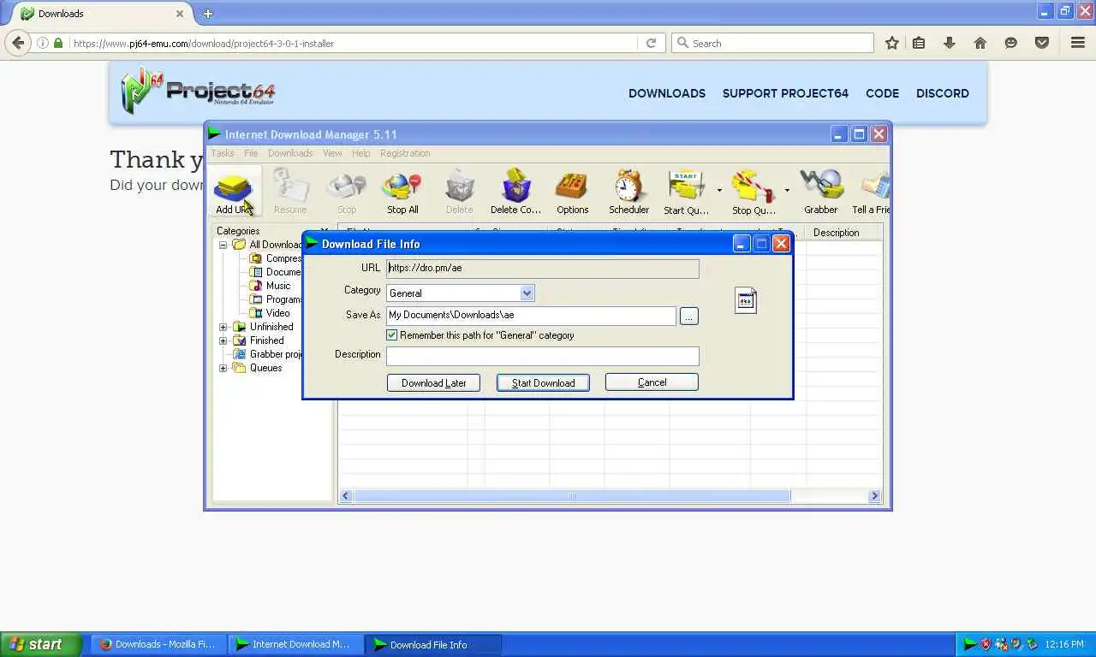
Task: Click the Windows start button
Action: [41, 644]
